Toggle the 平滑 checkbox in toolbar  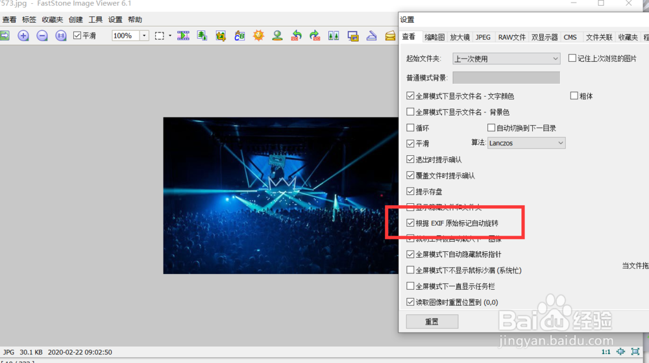click(x=77, y=36)
